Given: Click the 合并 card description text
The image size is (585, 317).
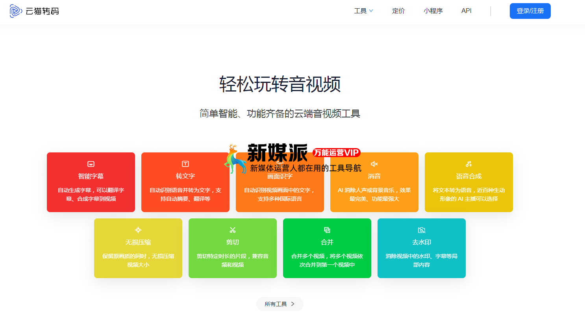Looking at the screenshot, I should point(327,260).
